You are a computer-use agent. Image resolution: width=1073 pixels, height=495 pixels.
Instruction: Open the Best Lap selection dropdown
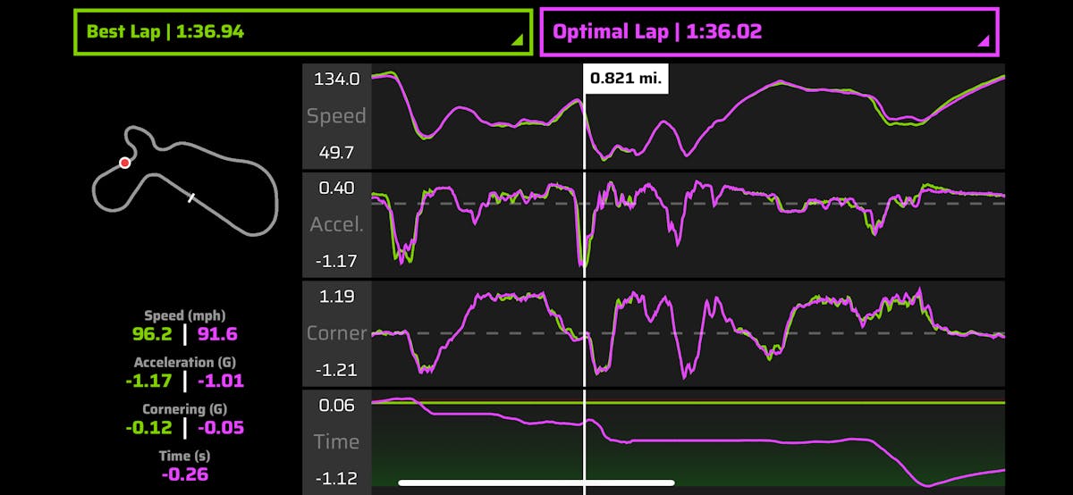(302, 32)
